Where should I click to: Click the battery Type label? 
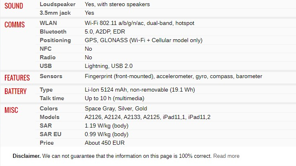(x=46, y=90)
